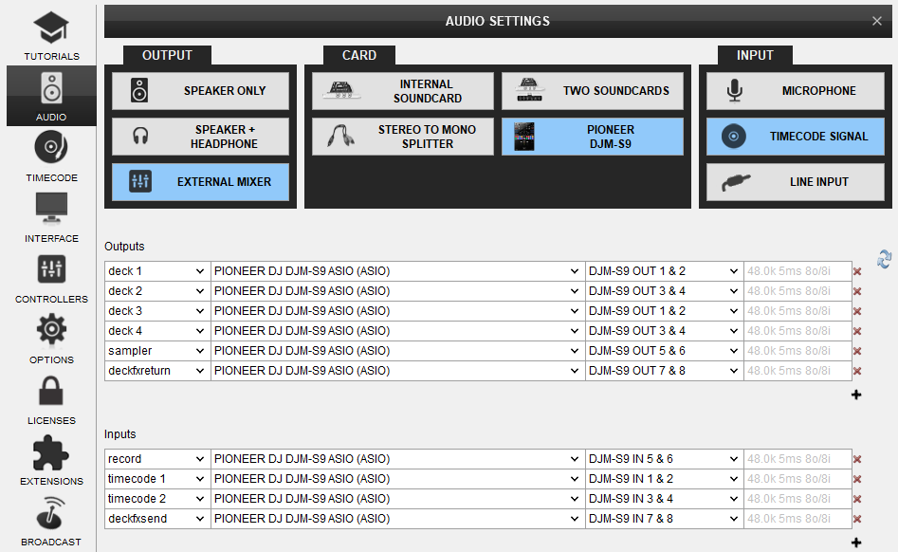Open the Tutorials section
This screenshot has height=552, width=898.
click(x=51, y=35)
